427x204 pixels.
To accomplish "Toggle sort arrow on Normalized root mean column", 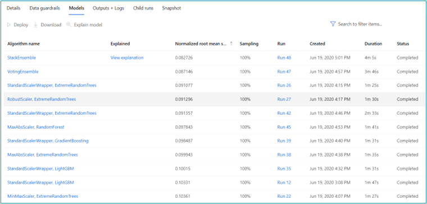I will click(231, 44).
